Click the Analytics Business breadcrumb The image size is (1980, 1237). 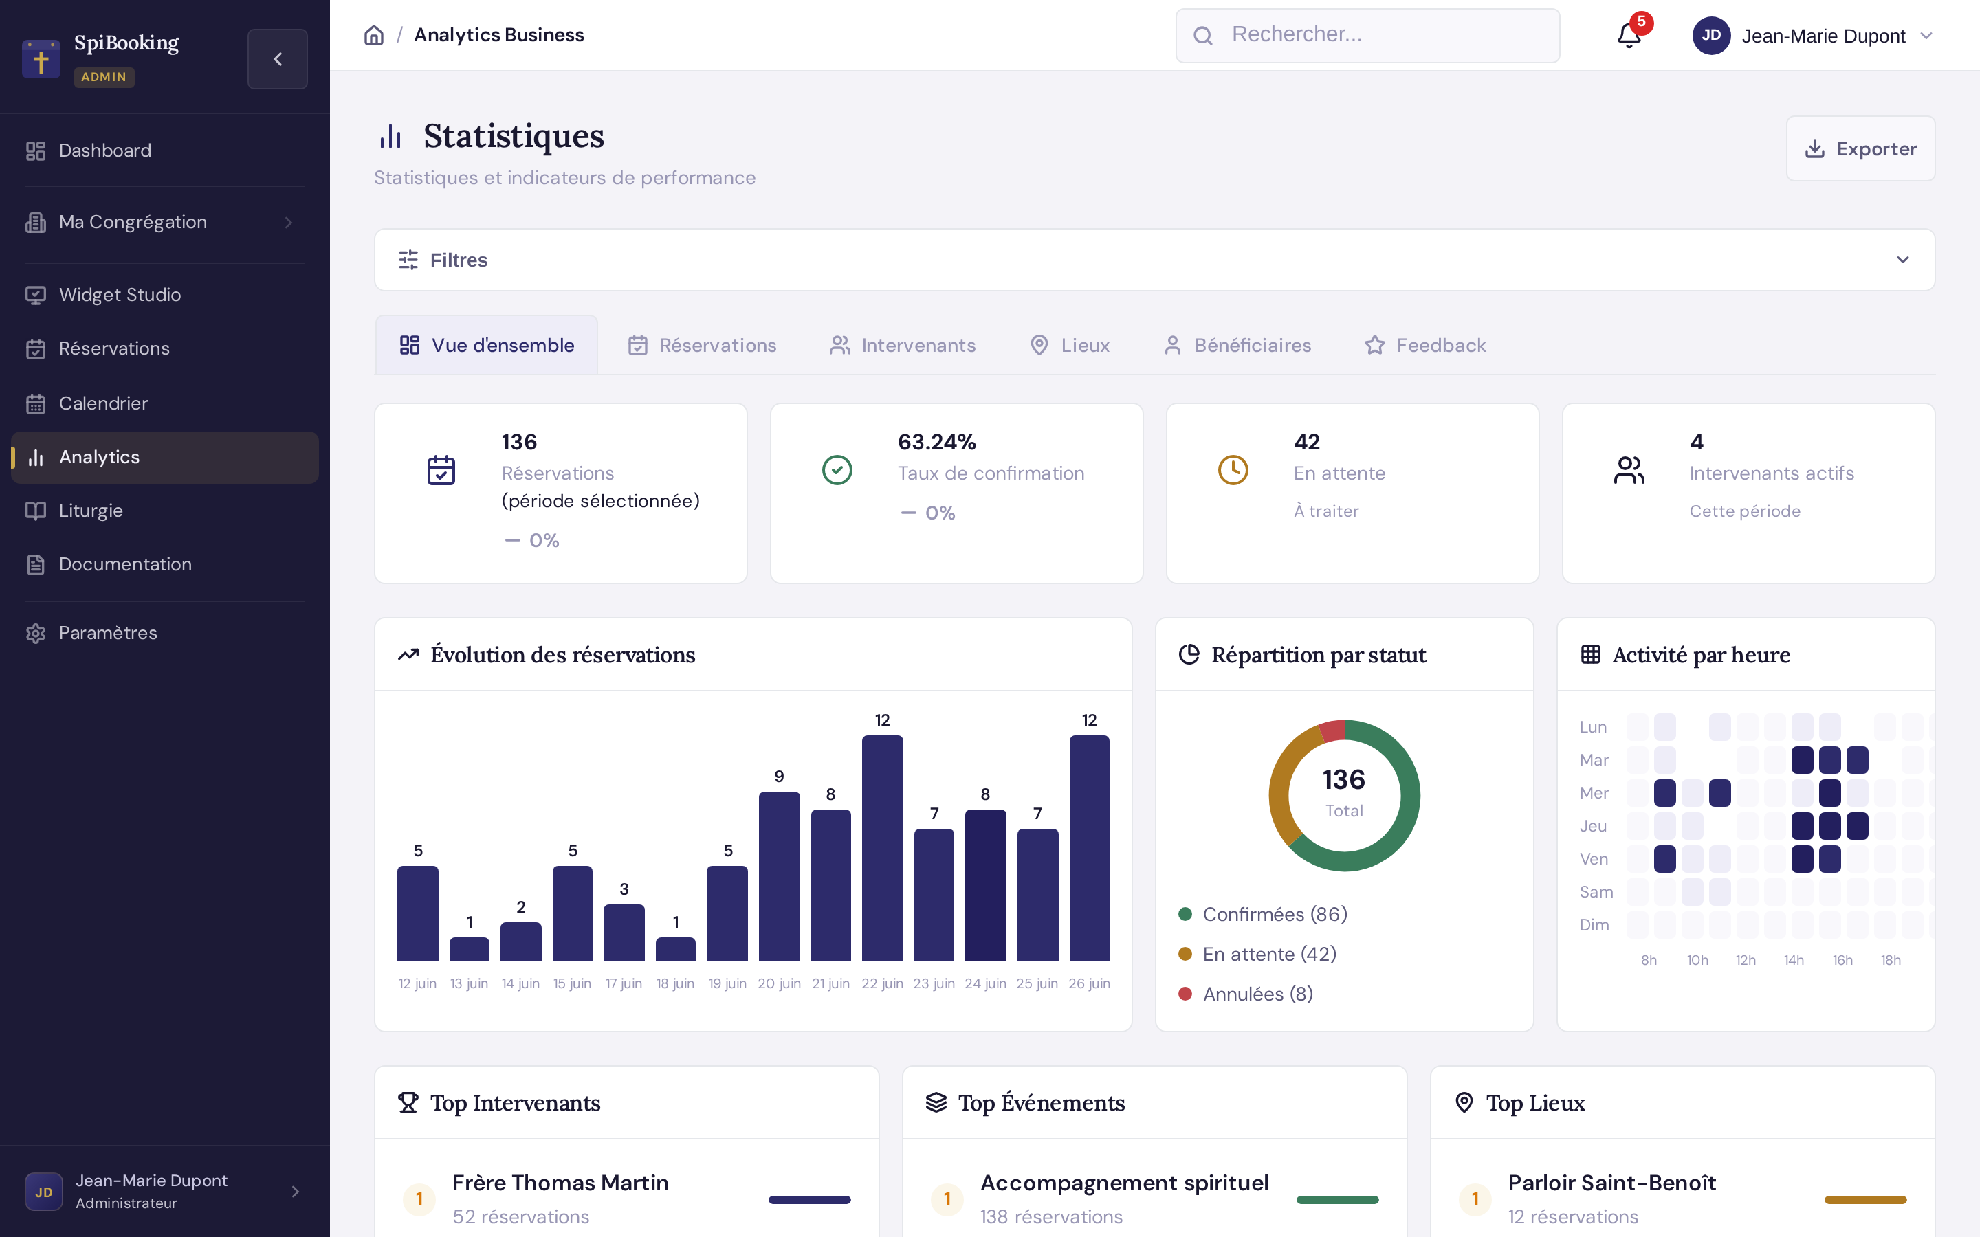(499, 35)
